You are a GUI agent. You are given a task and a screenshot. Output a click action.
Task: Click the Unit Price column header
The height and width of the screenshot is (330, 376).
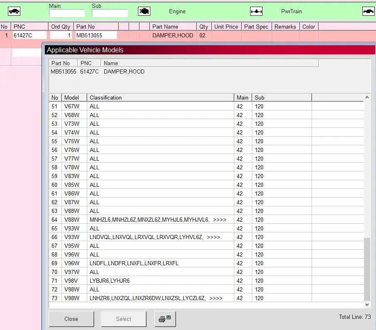click(226, 27)
